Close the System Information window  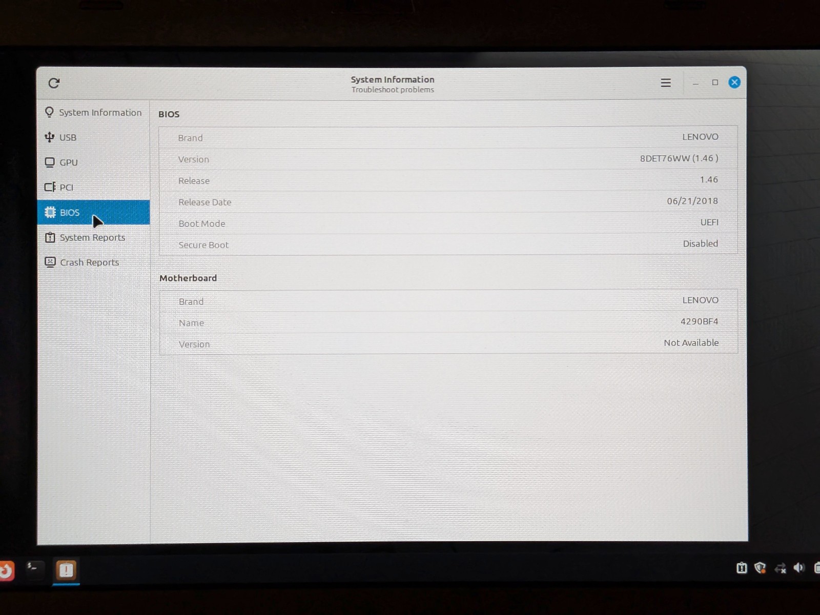tap(734, 83)
